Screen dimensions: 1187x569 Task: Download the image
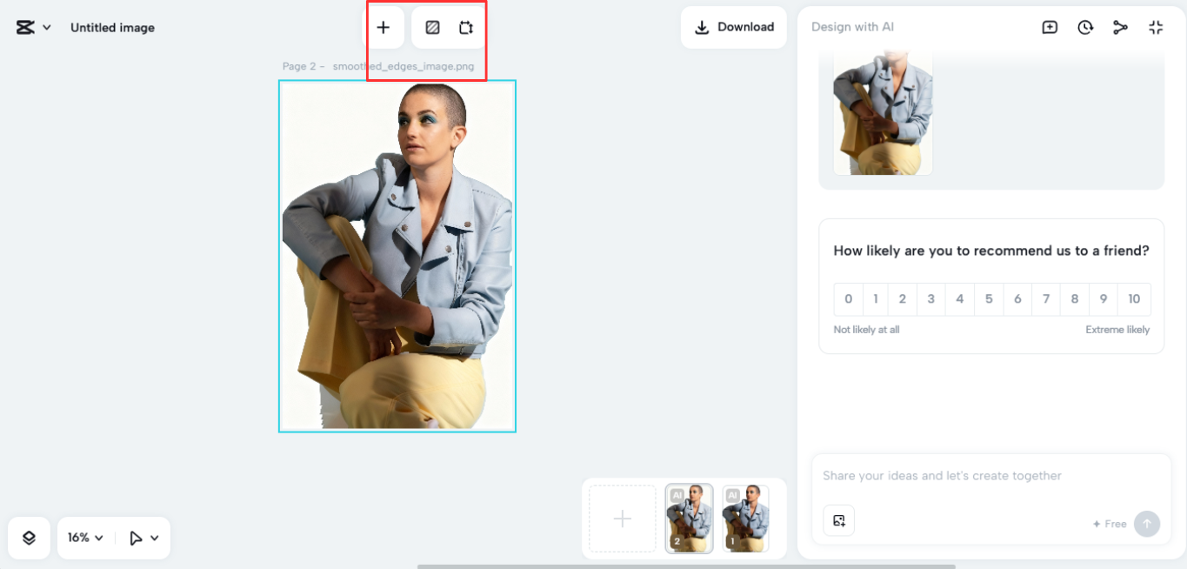734,28
